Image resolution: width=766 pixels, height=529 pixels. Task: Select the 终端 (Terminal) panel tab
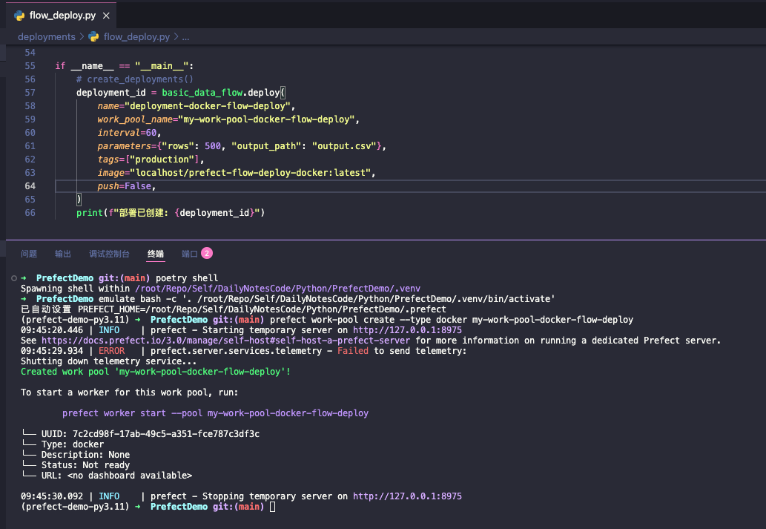156,254
